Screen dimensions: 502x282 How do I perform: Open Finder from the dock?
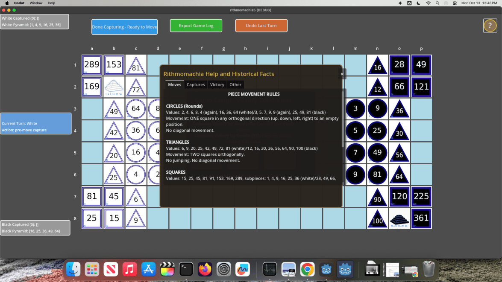[x=73, y=269]
